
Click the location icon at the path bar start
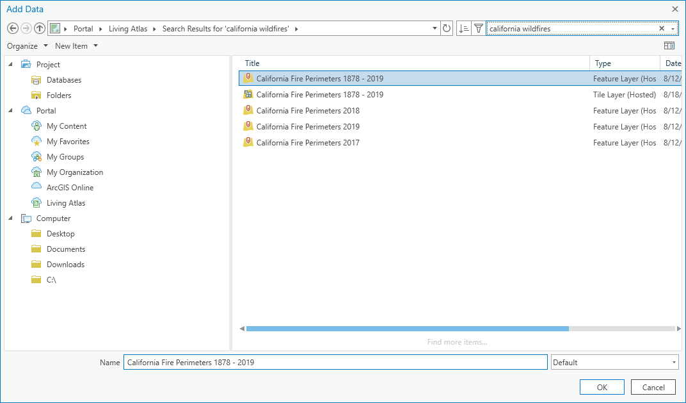[54, 28]
